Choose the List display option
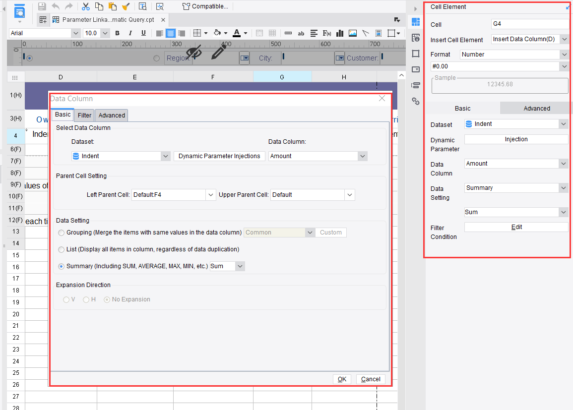 click(61, 249)
